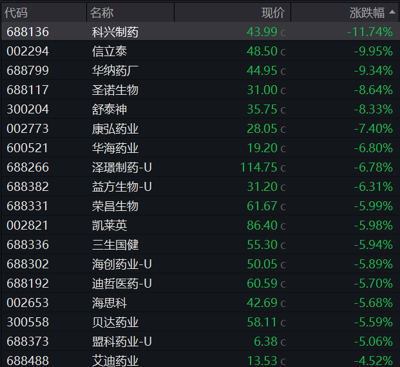Image resolution: width=400 pixels, height=367 pixels.
Task: Select the stock name 盟科药业-U
Action: (122, 341)
